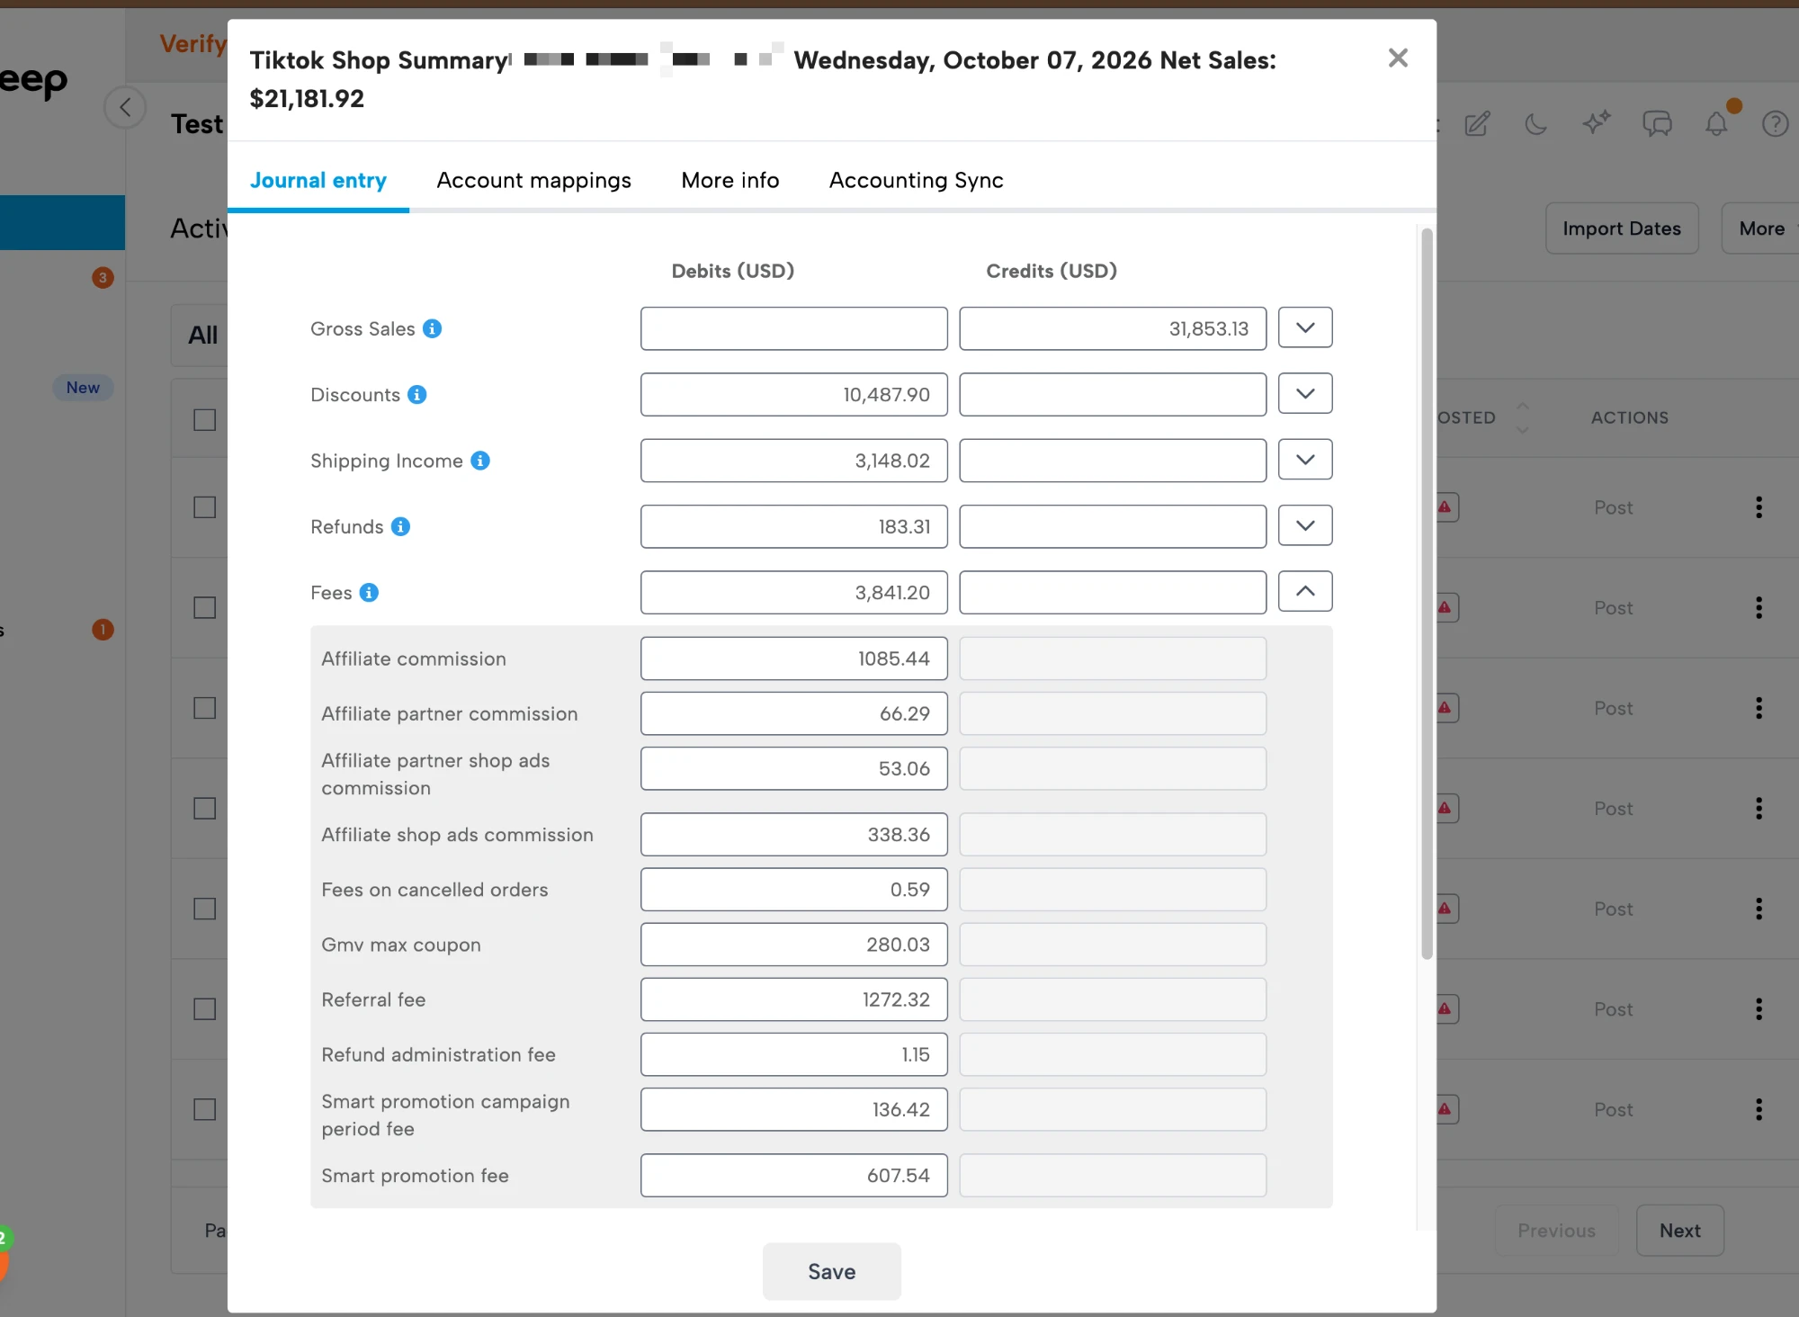Click the Gross Sales info icon
Screen dimensions: 1799x1317
(433, 328)
